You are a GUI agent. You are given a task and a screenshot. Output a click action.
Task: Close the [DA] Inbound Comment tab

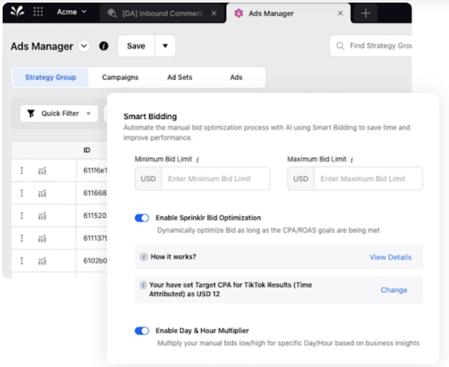click(x=214, y=13)
